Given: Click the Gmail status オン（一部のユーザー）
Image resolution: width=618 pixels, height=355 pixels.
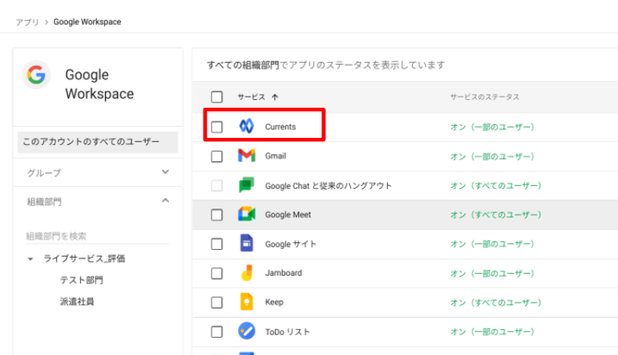Looking at the screenshot, I should pyautogui.click(x=492, y=157).
